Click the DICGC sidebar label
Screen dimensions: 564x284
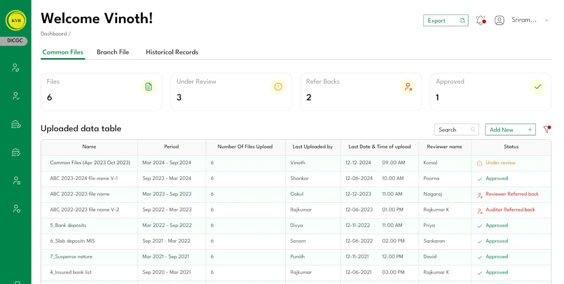(15, 41)
